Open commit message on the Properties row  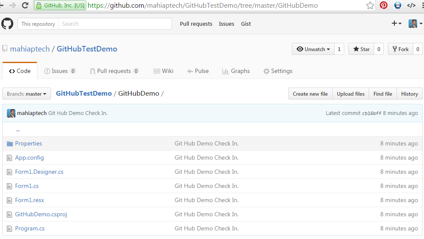pos(206,144)
